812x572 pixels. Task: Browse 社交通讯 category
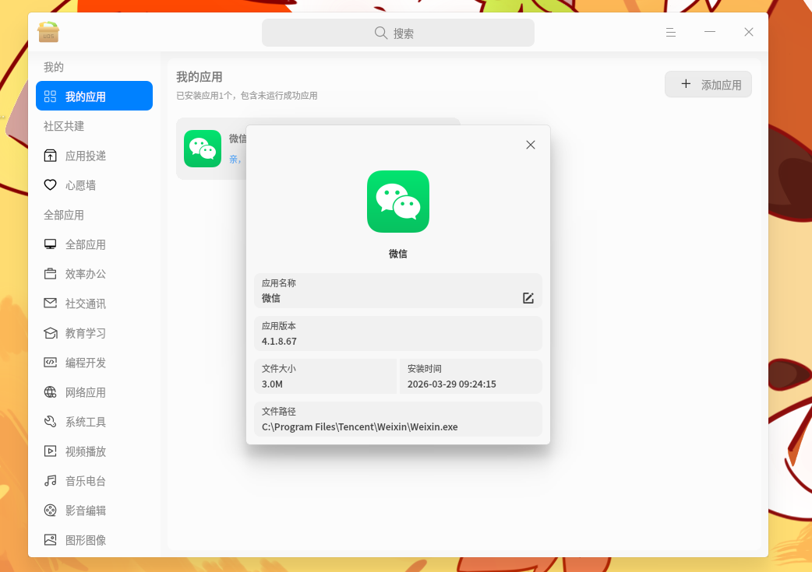pyautogui.click(x=94, y=304)
